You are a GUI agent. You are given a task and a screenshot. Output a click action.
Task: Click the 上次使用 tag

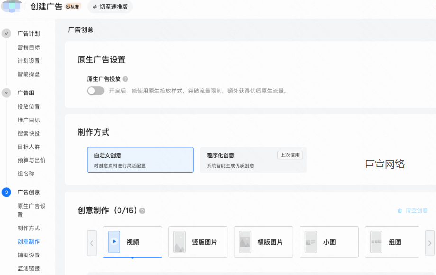(290, 155)
